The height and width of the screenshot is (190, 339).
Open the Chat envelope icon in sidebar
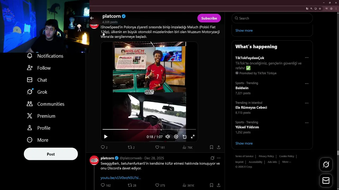[x=30, y=80]
